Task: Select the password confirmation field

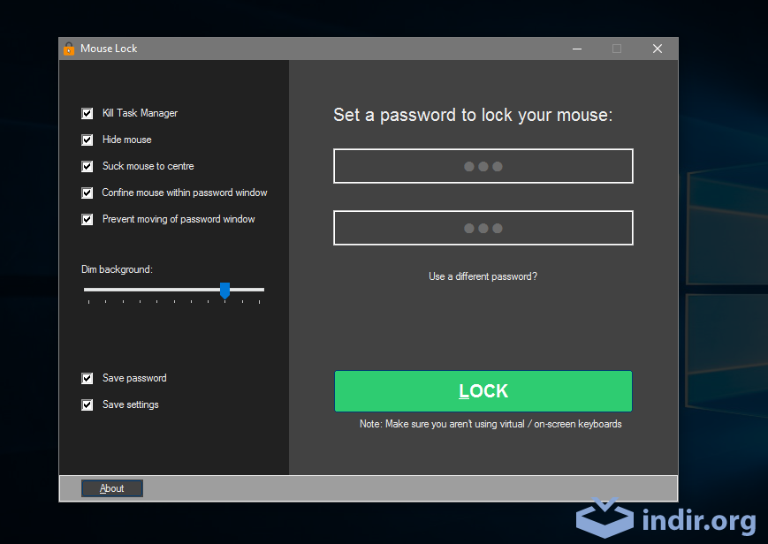Action: pyautogui.click(x=483, y=228)
